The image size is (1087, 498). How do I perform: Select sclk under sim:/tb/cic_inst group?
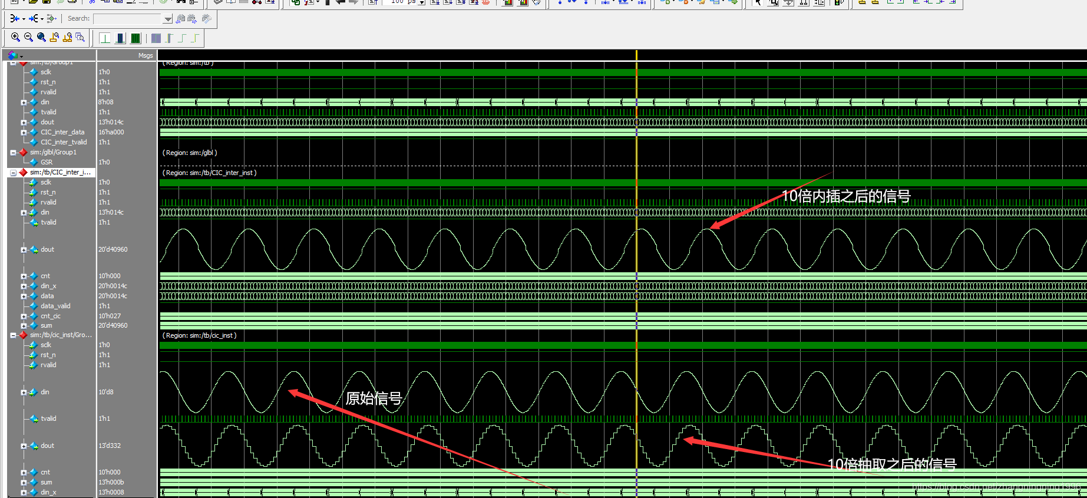pyautogui.click(x=46, y=345)
